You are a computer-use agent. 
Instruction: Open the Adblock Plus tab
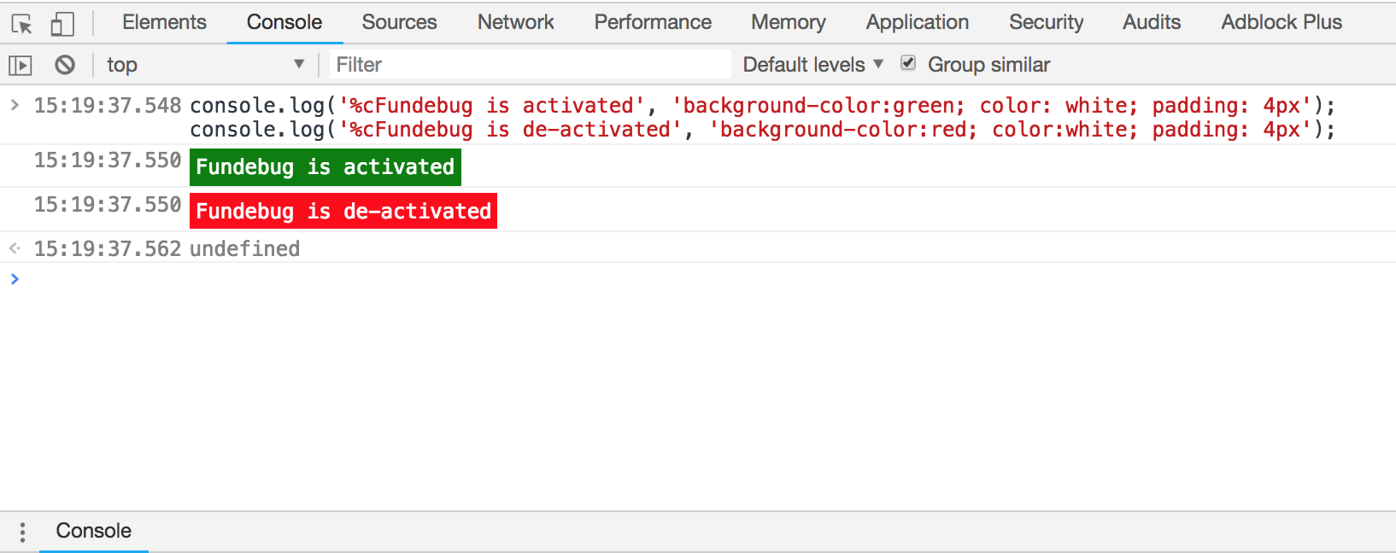[1281, 22]
